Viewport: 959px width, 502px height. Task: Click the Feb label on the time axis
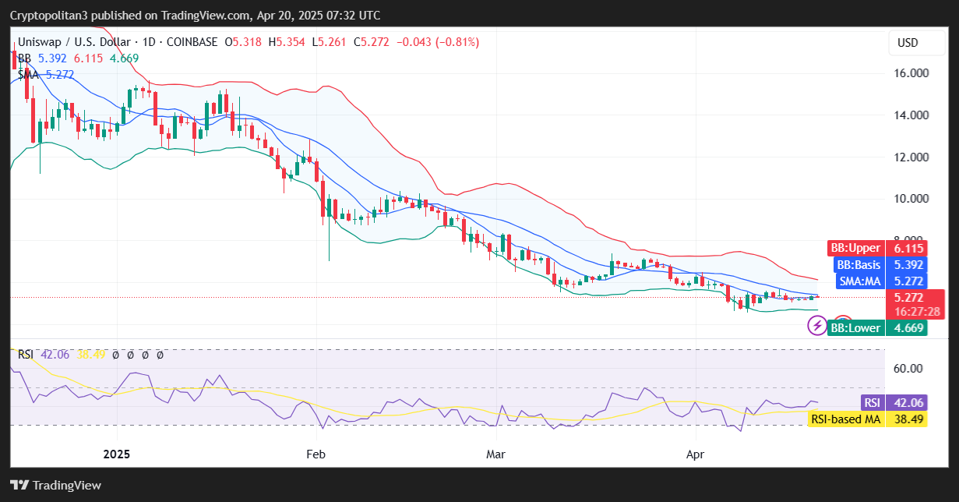tap(316, 453)
